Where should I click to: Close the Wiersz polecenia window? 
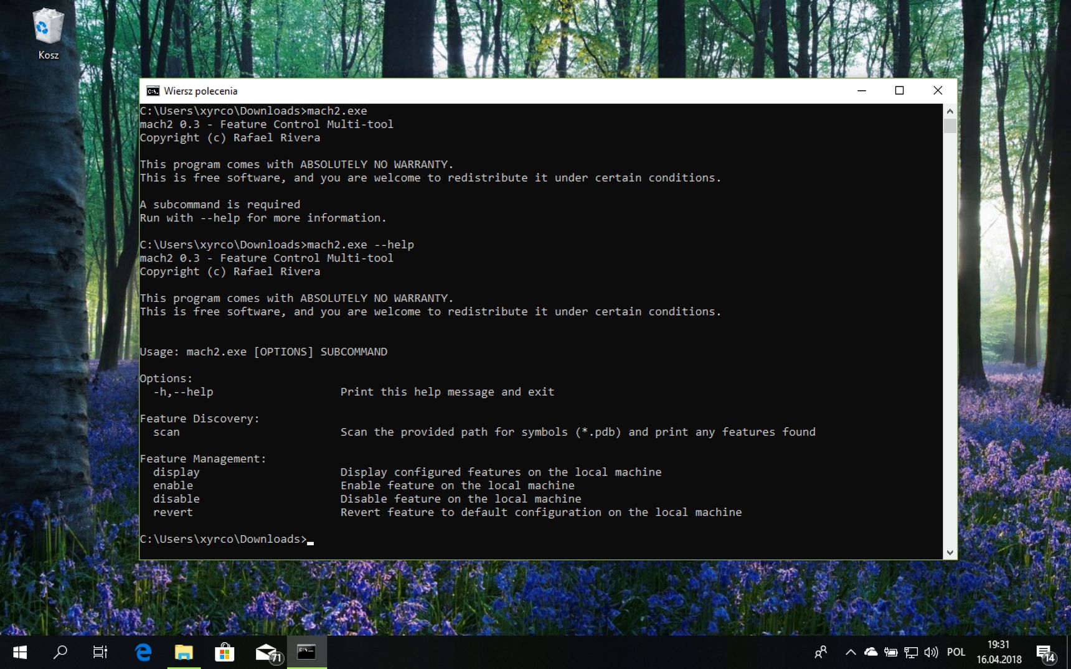pyautogui.click(x=938, y=91)
